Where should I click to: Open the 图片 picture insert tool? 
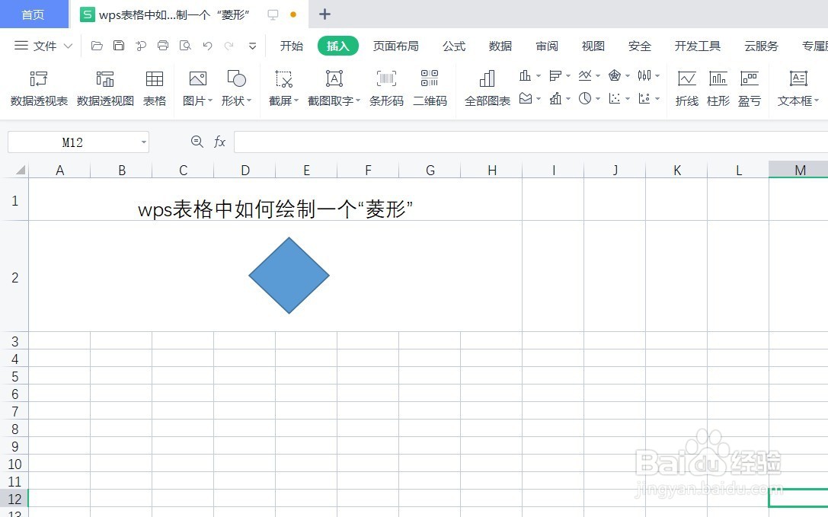click(197, 89)
